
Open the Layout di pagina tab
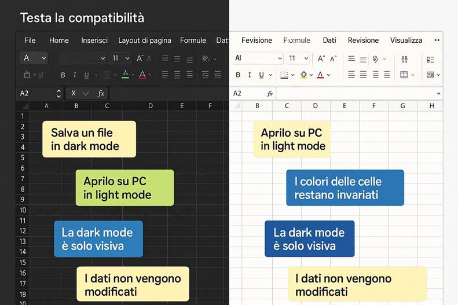(x=144, y=41)
